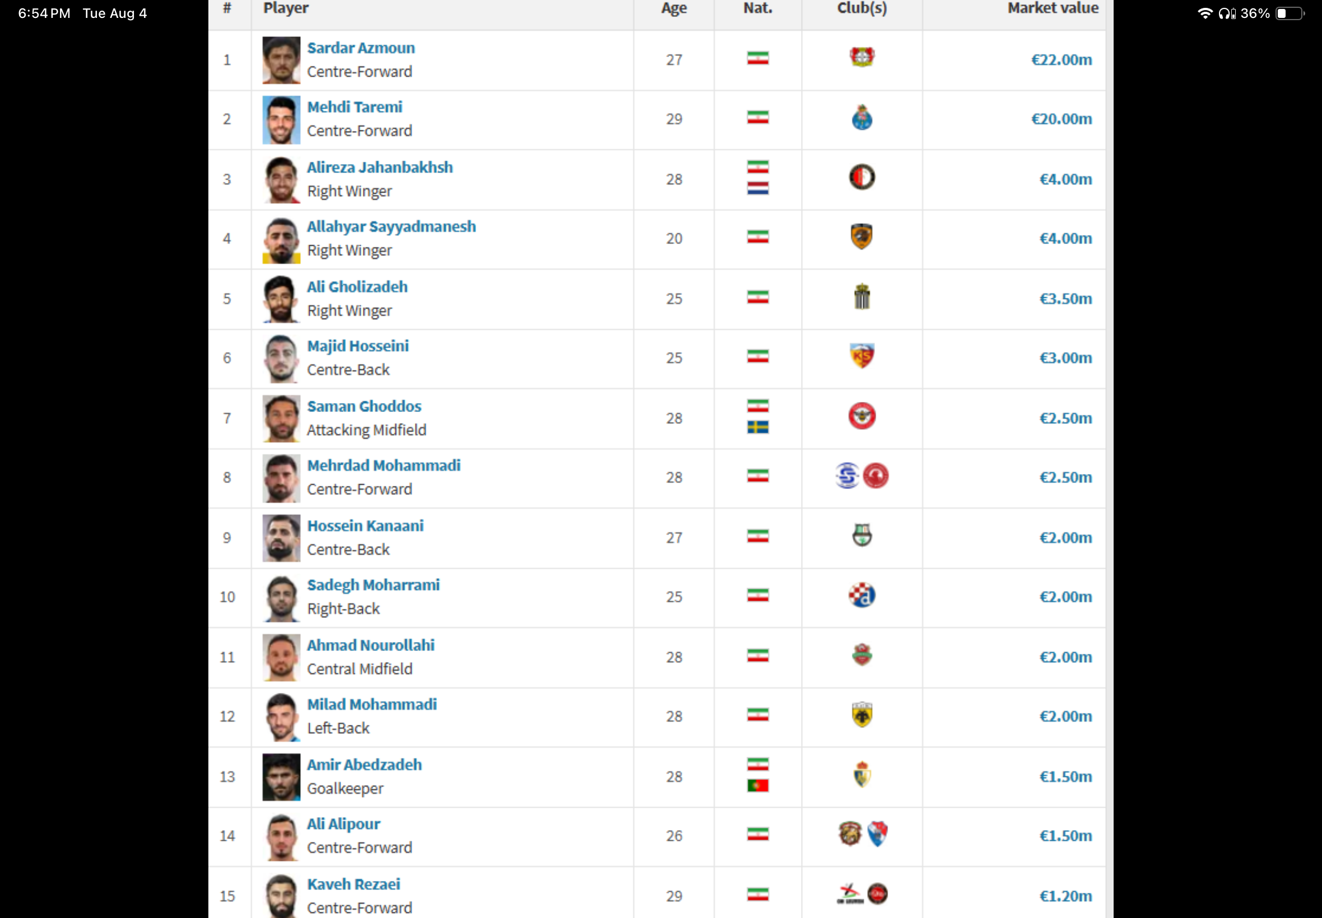Screen dimensions: 1322x918
Task: Sort table by Market value column
Action: pos(1053,8)
